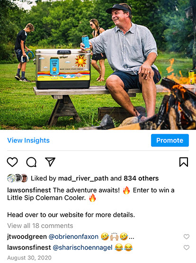
Task: Show the 834 others likes list
Action: 141,178
